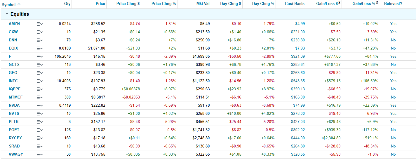Sort by Price Chng $ column
The image size is (416, 160).
coord(128,4)
